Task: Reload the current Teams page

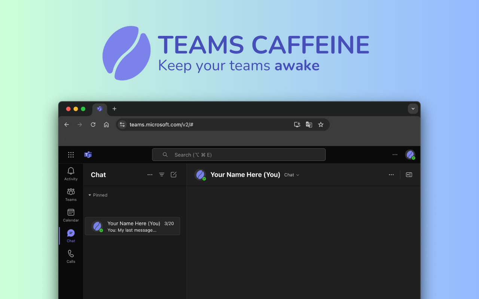Action: (x=93, y=124)
